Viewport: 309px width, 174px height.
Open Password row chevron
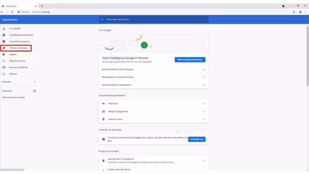[x=204, y=104]
